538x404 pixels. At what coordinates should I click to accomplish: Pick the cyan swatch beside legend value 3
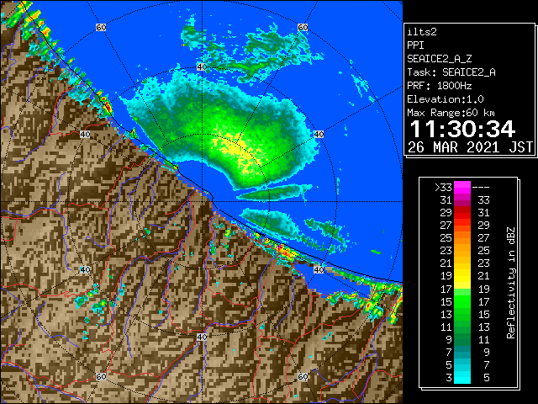pos(462,378)
